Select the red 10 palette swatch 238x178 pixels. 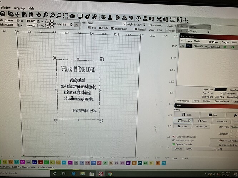40,162
